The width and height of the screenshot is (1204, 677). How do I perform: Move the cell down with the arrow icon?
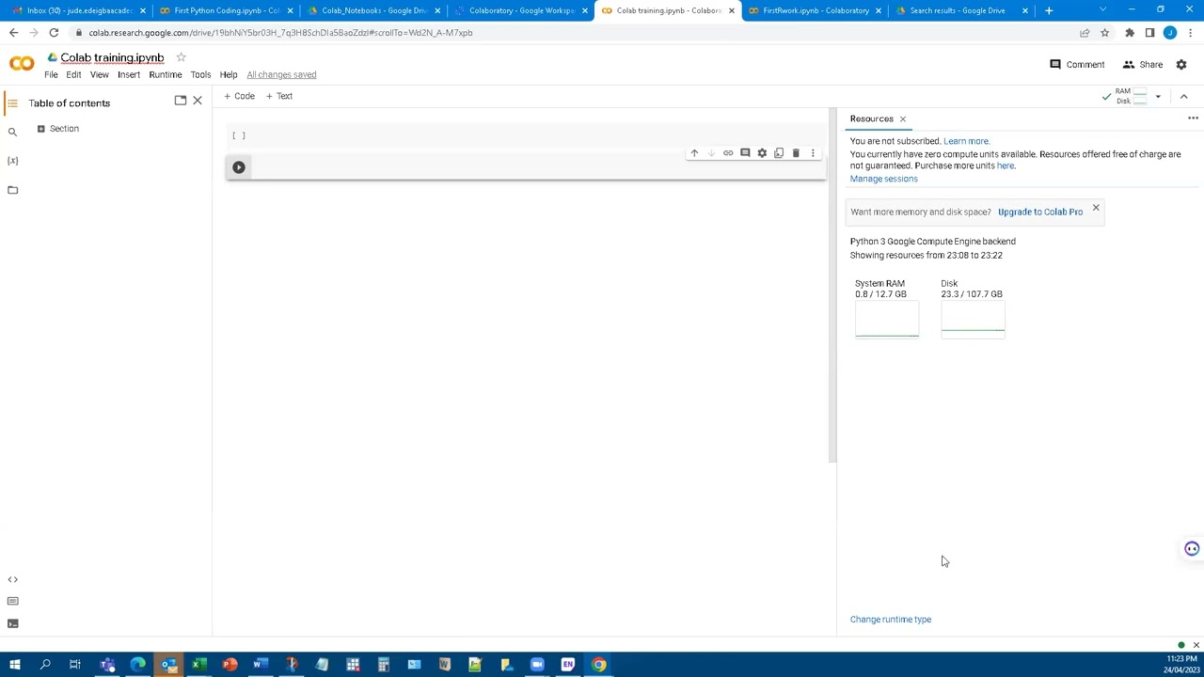coord(711,153)
